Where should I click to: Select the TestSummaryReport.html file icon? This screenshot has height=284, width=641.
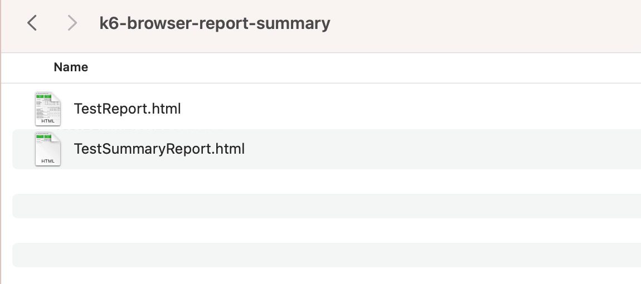tap(47, 149)
